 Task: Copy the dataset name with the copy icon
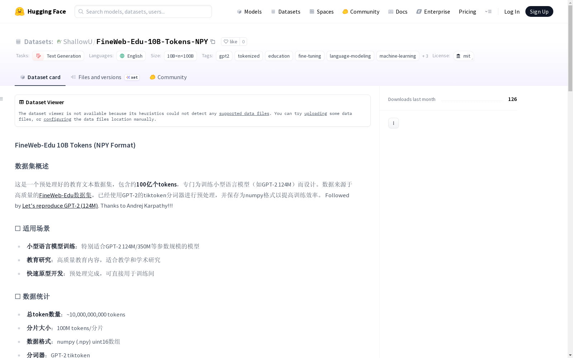213,42
